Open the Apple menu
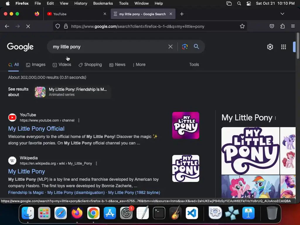 point(7,3)
